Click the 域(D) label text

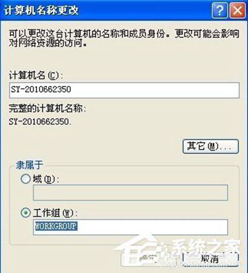click(x=46, y=179)
